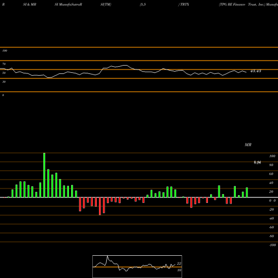
Task: Click the -40 label on MR axis
Action: [x=271, y=219]
